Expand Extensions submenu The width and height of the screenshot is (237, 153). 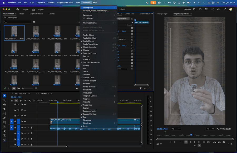[98, 15]
